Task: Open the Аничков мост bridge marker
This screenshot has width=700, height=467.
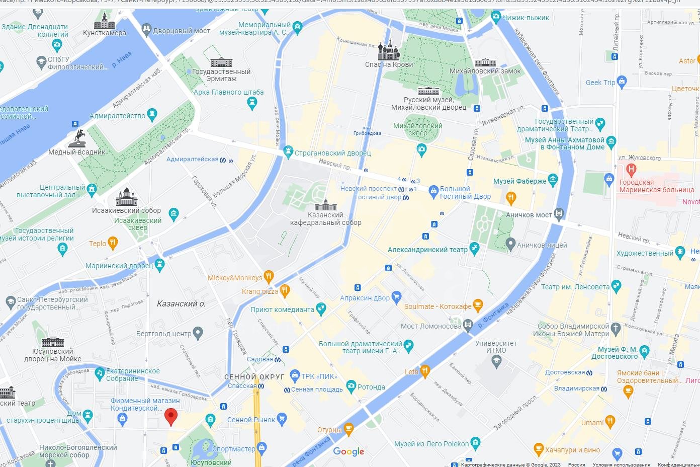Action: click(559, 213)
